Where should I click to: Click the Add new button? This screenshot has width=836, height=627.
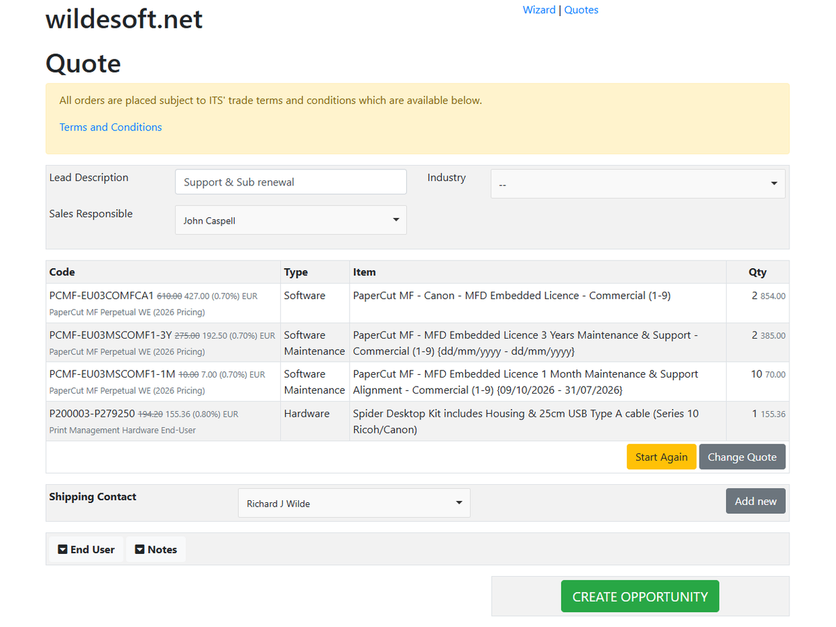[756, 501]
